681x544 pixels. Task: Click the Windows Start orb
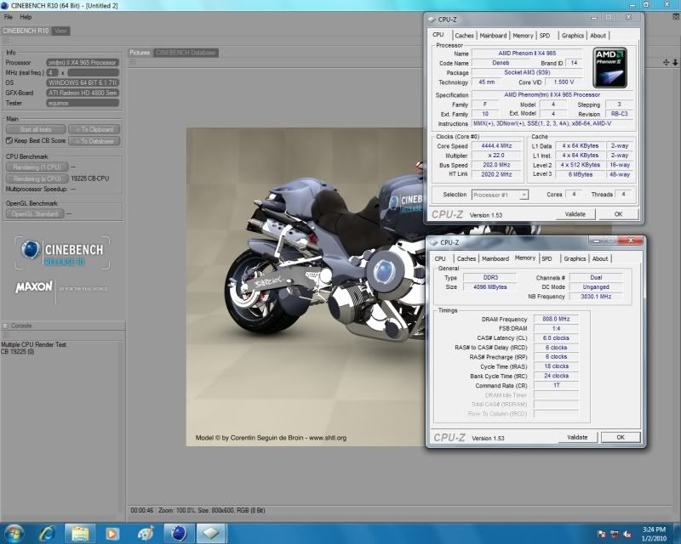point(14,534)
